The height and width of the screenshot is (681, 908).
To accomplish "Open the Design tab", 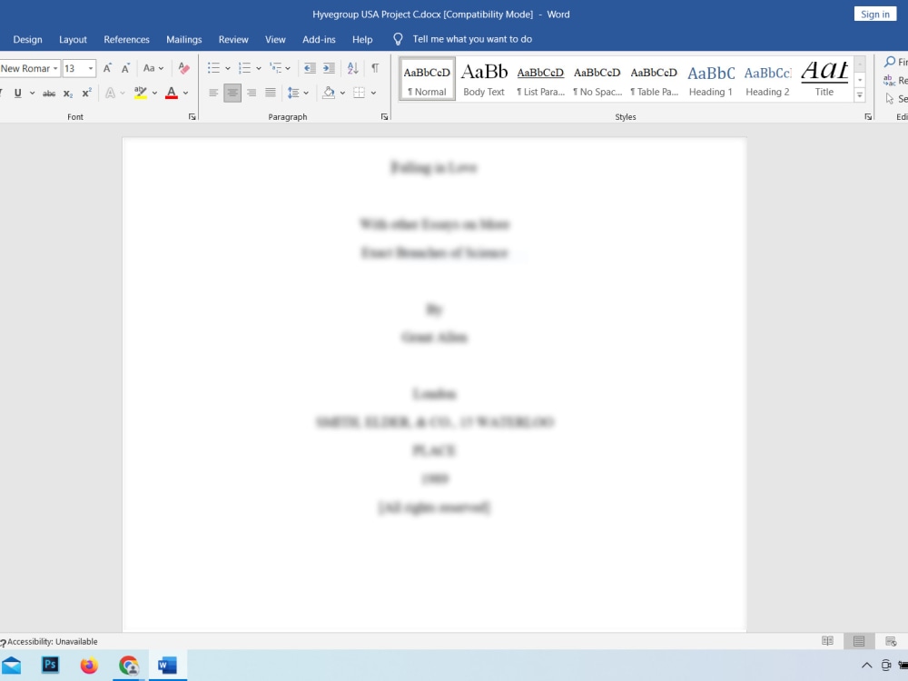I will point(28,39).
